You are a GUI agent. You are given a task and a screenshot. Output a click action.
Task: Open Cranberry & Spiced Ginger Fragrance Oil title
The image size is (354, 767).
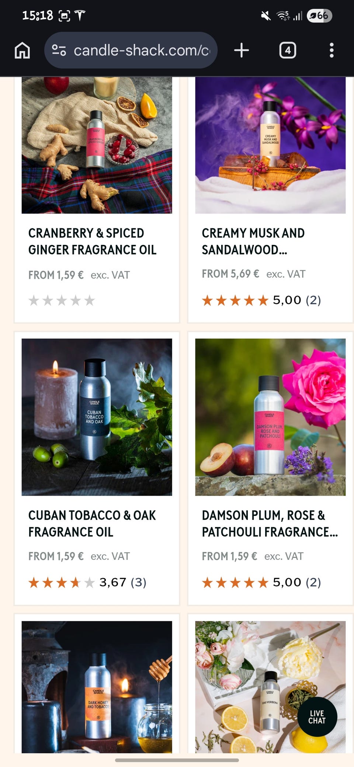point(92,242)
